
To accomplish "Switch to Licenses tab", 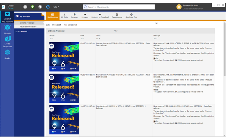I will point(85,16).
